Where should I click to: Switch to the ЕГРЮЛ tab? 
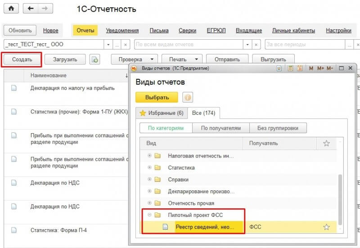[216, 31]
